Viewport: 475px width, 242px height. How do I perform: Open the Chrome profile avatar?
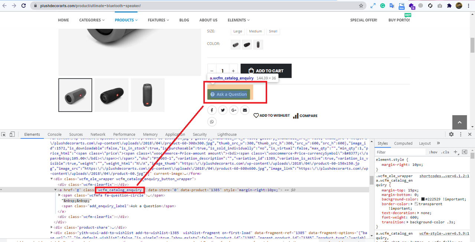click(x=459, y=6)
